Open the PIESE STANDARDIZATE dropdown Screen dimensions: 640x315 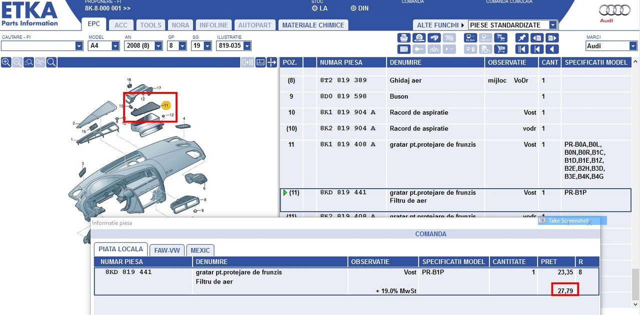pos(552,25)
